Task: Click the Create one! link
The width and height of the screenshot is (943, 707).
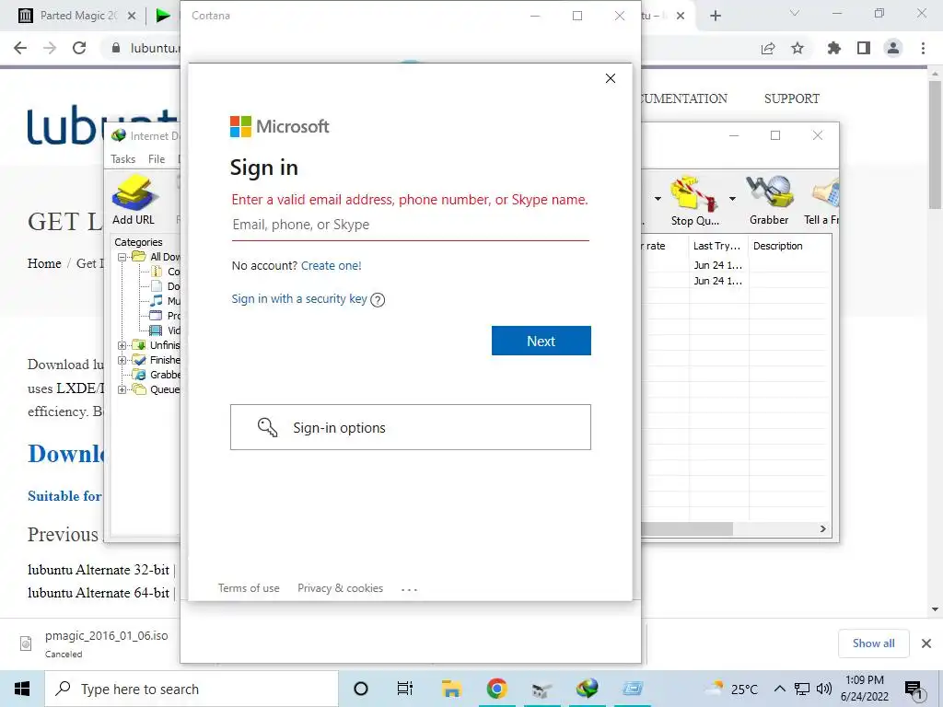Action: [331, 266]
